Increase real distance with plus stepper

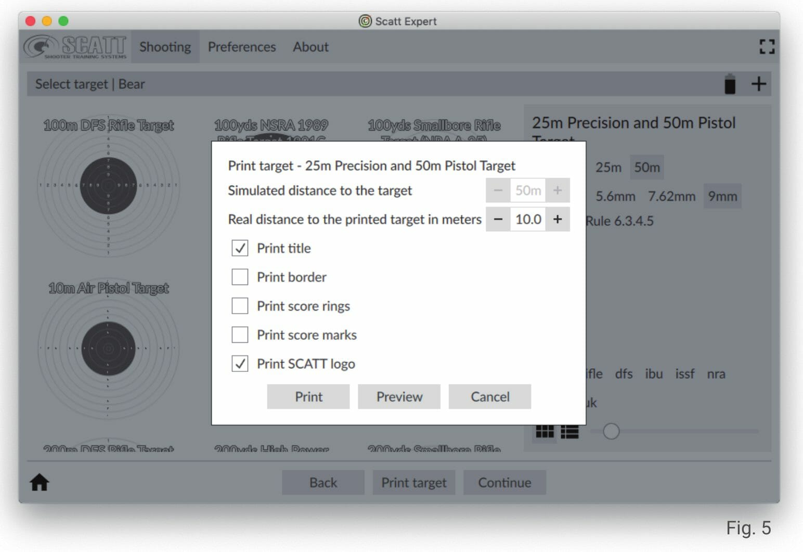point(558,219)
